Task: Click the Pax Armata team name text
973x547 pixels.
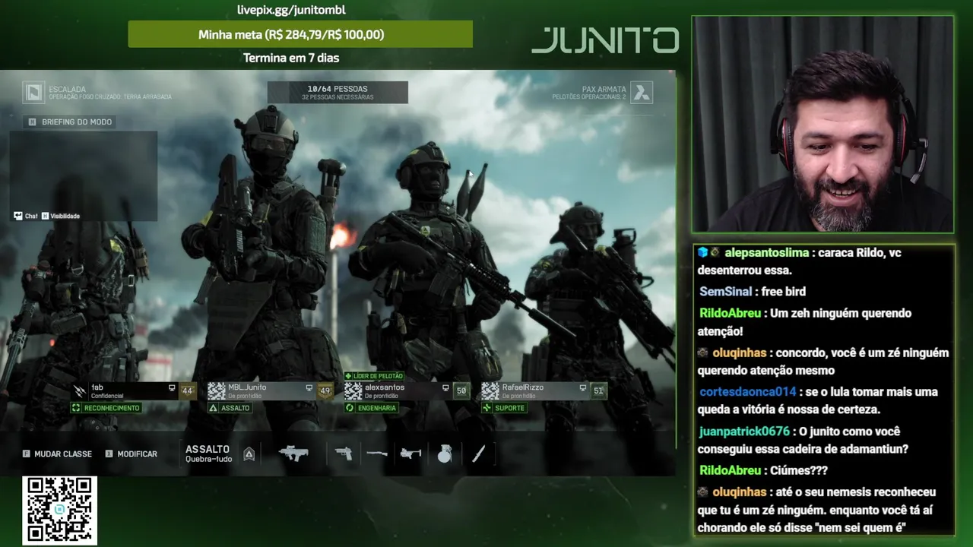Action: pyautogui.click(x=604, y=89)
